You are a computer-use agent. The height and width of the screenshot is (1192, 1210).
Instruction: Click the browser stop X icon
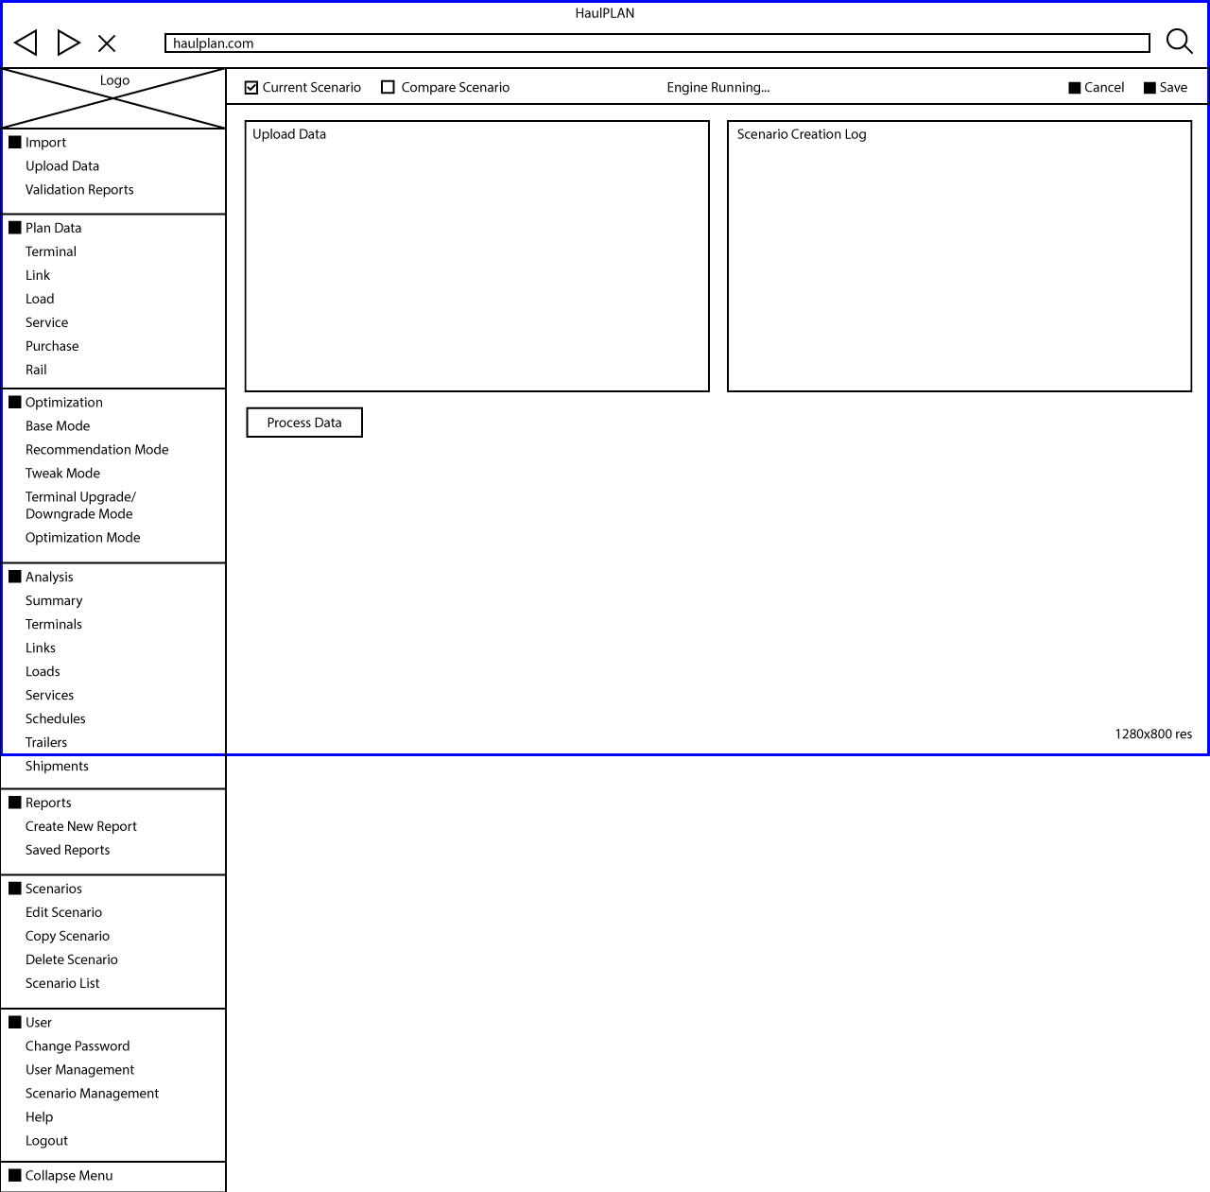107,43
